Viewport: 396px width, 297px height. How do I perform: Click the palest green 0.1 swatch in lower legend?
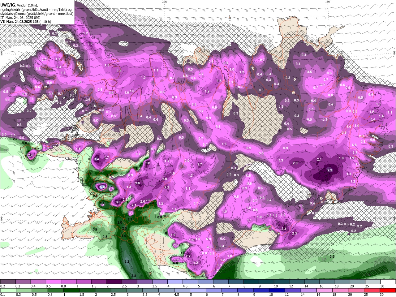pyautogui.click(x=8, y=290)
